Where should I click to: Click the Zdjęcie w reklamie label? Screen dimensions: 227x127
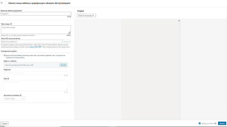click(x=10, y=61)
